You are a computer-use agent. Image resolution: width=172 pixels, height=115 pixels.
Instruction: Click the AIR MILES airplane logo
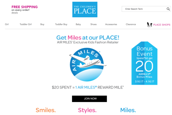tap(87, 64)
